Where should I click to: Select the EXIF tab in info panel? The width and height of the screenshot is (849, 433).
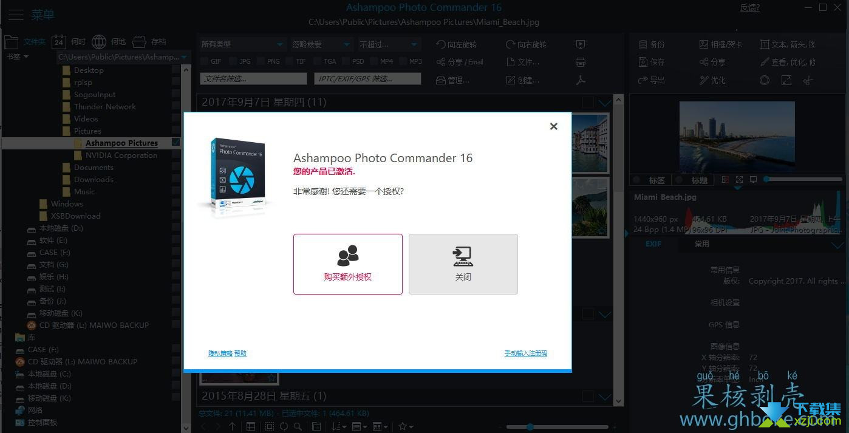coord(653,244)
